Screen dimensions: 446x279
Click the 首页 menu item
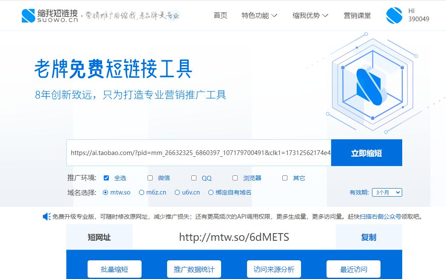(220, 15)
